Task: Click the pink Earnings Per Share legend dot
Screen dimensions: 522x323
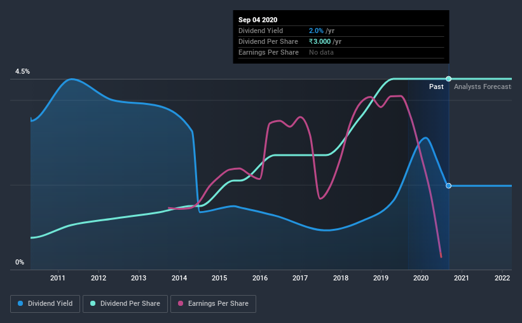Action: click(x=181, y=303)
